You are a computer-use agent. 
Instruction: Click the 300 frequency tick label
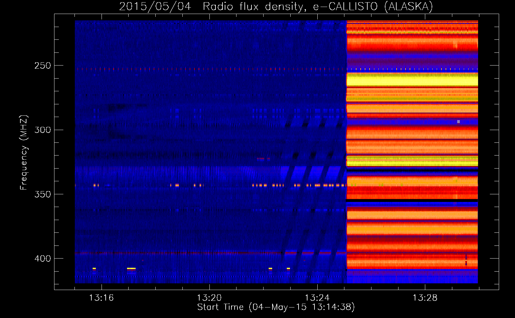click(43, 130)
